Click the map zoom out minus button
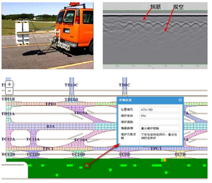Screen dimensions: 212x183 pos(9,91)
